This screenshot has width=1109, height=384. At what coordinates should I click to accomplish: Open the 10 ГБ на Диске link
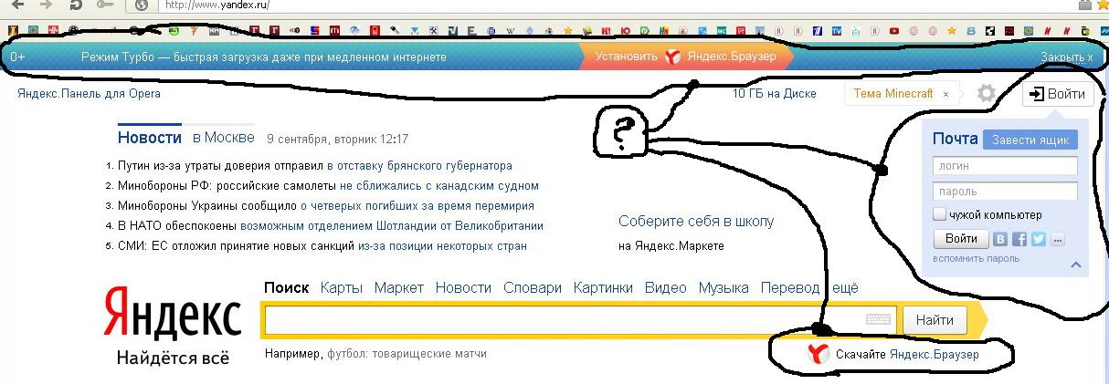[775, 94]
